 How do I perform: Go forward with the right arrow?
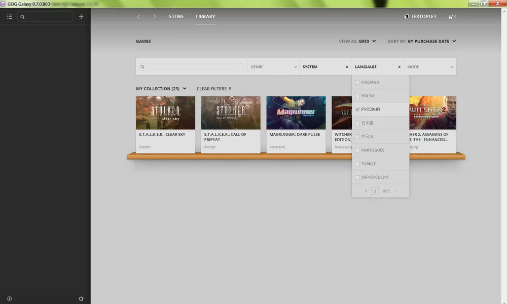[155, 17]
